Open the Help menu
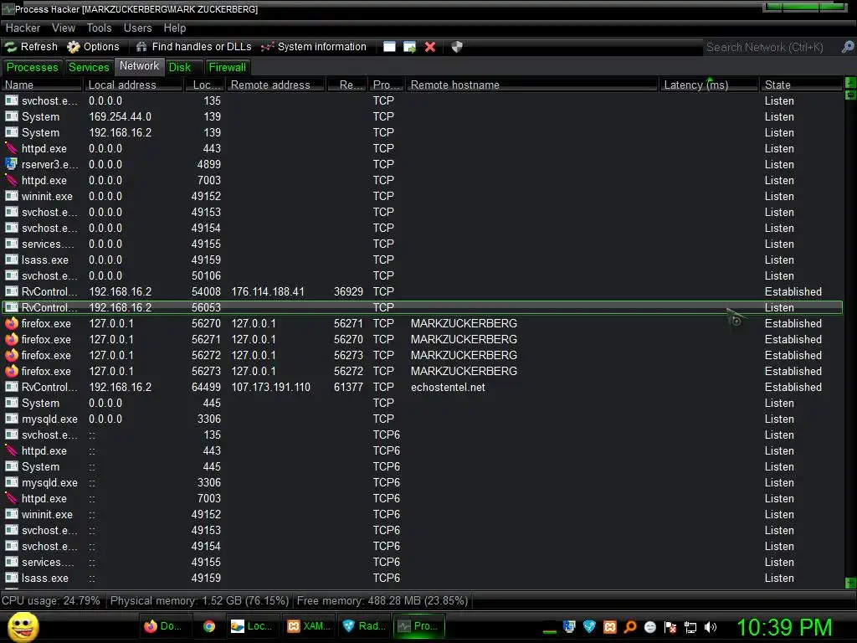857x643 pixels. pyautogui.click(x=175, y=28)
